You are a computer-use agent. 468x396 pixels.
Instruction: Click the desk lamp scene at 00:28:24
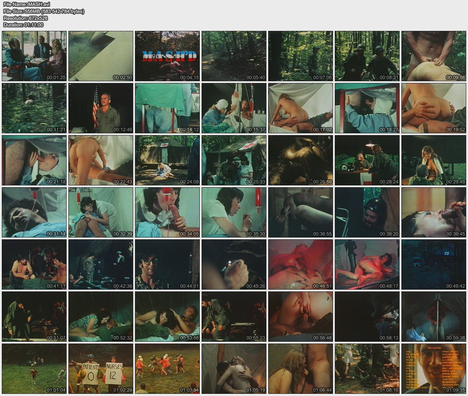point(367,160)
